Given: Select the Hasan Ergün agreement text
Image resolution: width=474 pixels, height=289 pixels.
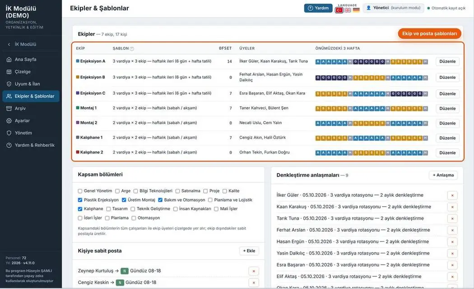Looking at the screenshot, I should tap(353, 242).
